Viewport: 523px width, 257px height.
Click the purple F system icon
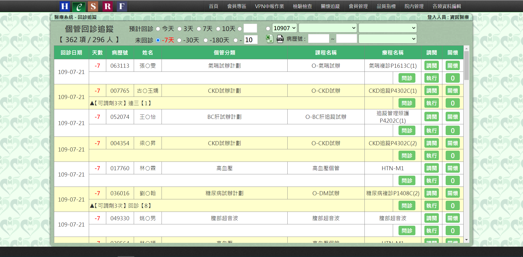point(122,6)
